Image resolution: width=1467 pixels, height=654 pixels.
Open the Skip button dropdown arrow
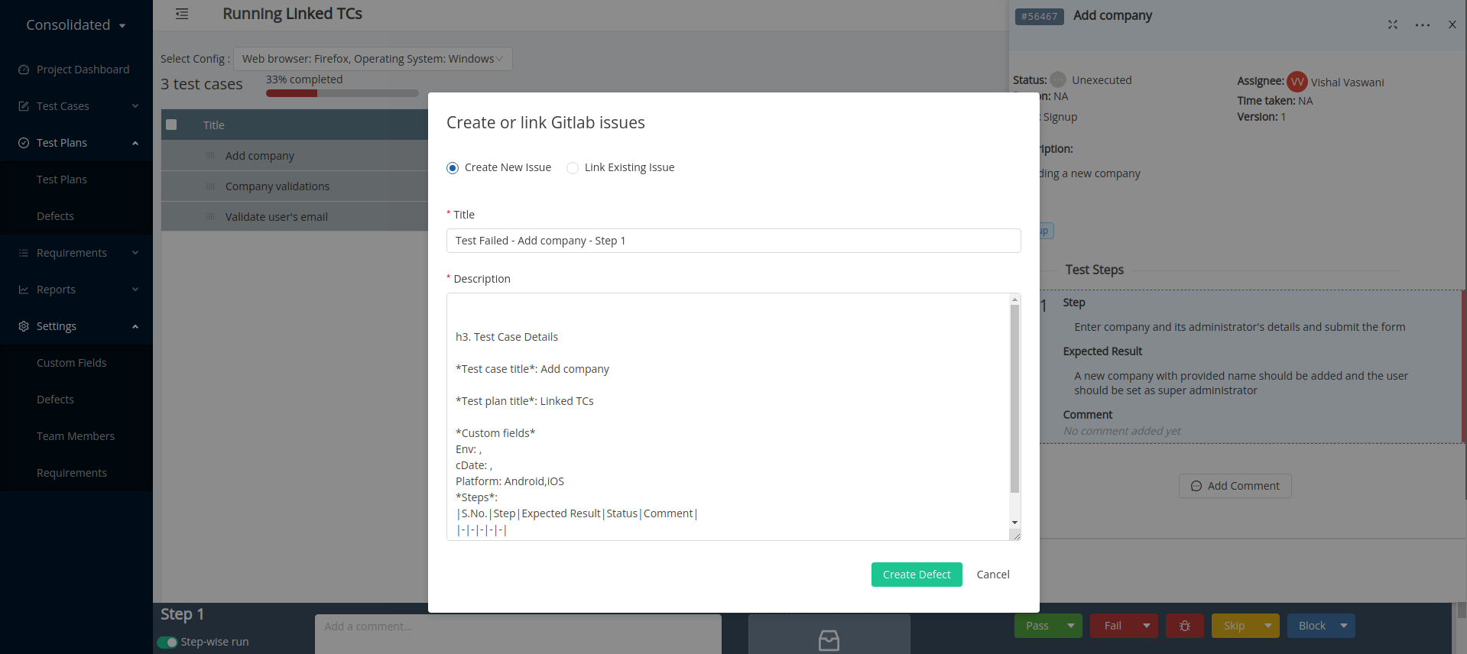(1268, 626)
